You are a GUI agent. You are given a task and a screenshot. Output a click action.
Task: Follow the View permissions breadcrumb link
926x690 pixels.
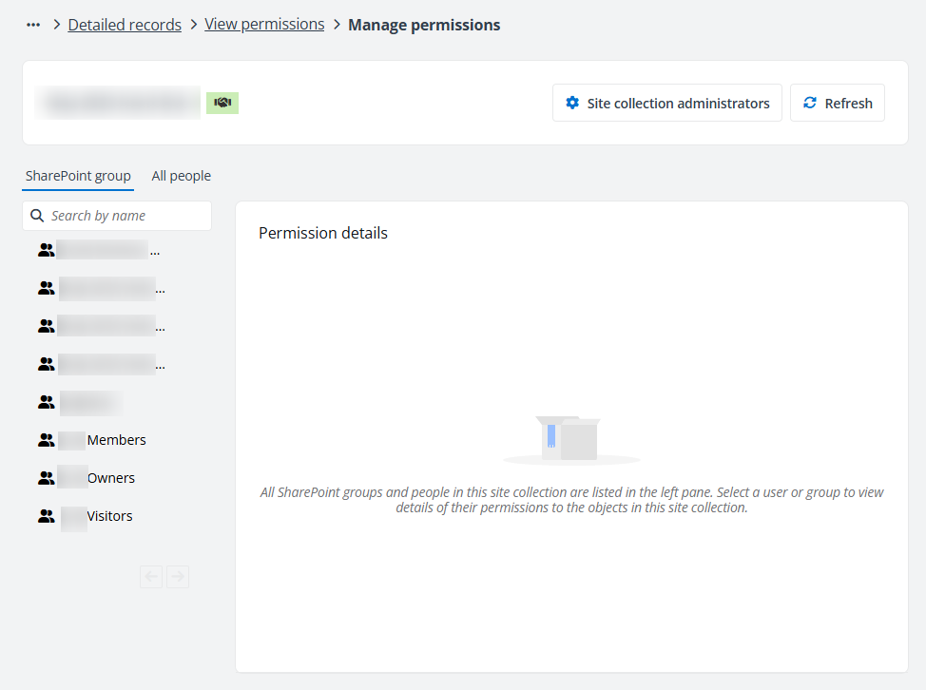264,25
